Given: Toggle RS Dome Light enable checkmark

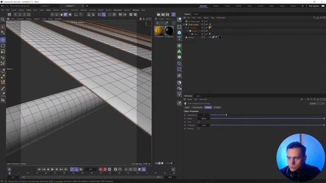Looking at the screenshot, I should (x=207, y=21).
